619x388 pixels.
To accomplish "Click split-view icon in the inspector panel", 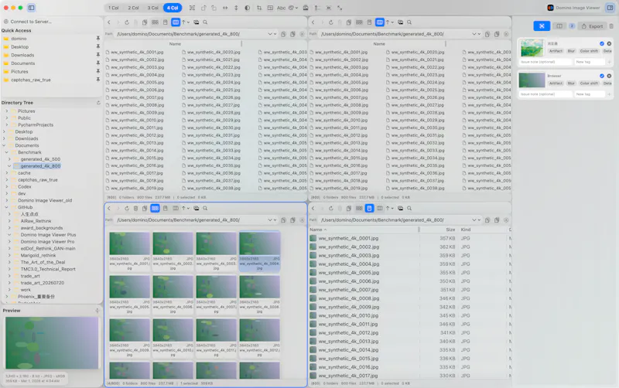I will coord(559,26).
